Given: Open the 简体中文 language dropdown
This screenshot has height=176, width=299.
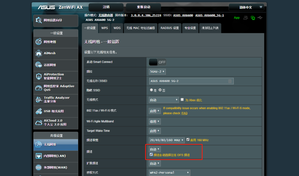Looking at the screenshot, I should (246, 7).
